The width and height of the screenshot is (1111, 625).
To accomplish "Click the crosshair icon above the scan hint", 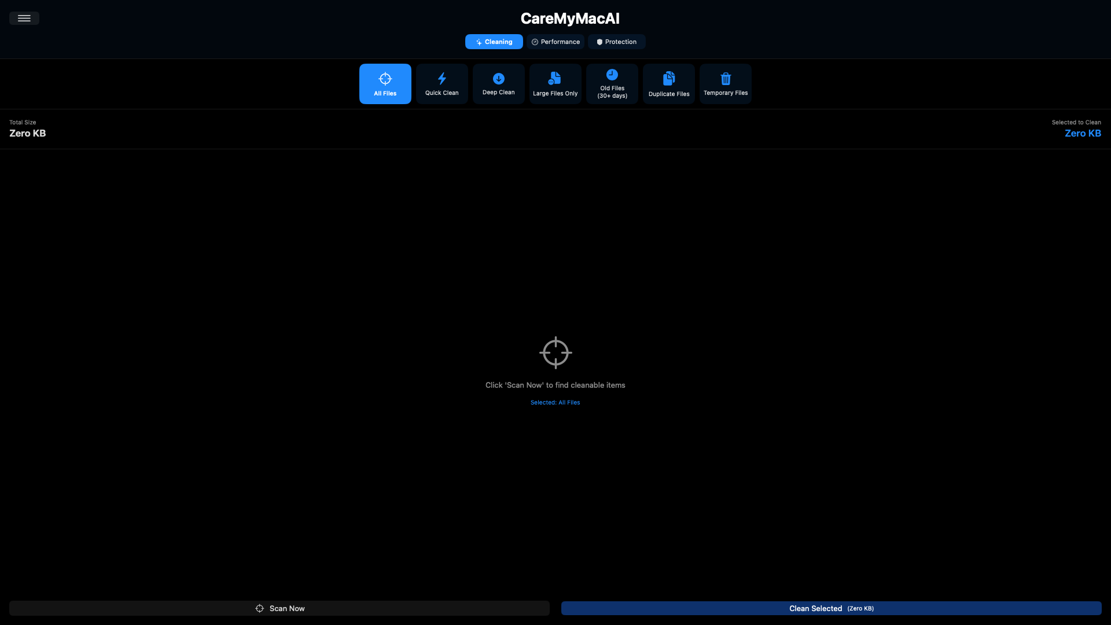I will click(555, 352).
